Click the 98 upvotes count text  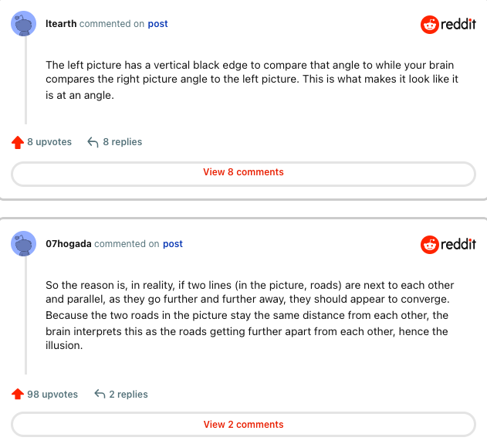pos(52,395)
